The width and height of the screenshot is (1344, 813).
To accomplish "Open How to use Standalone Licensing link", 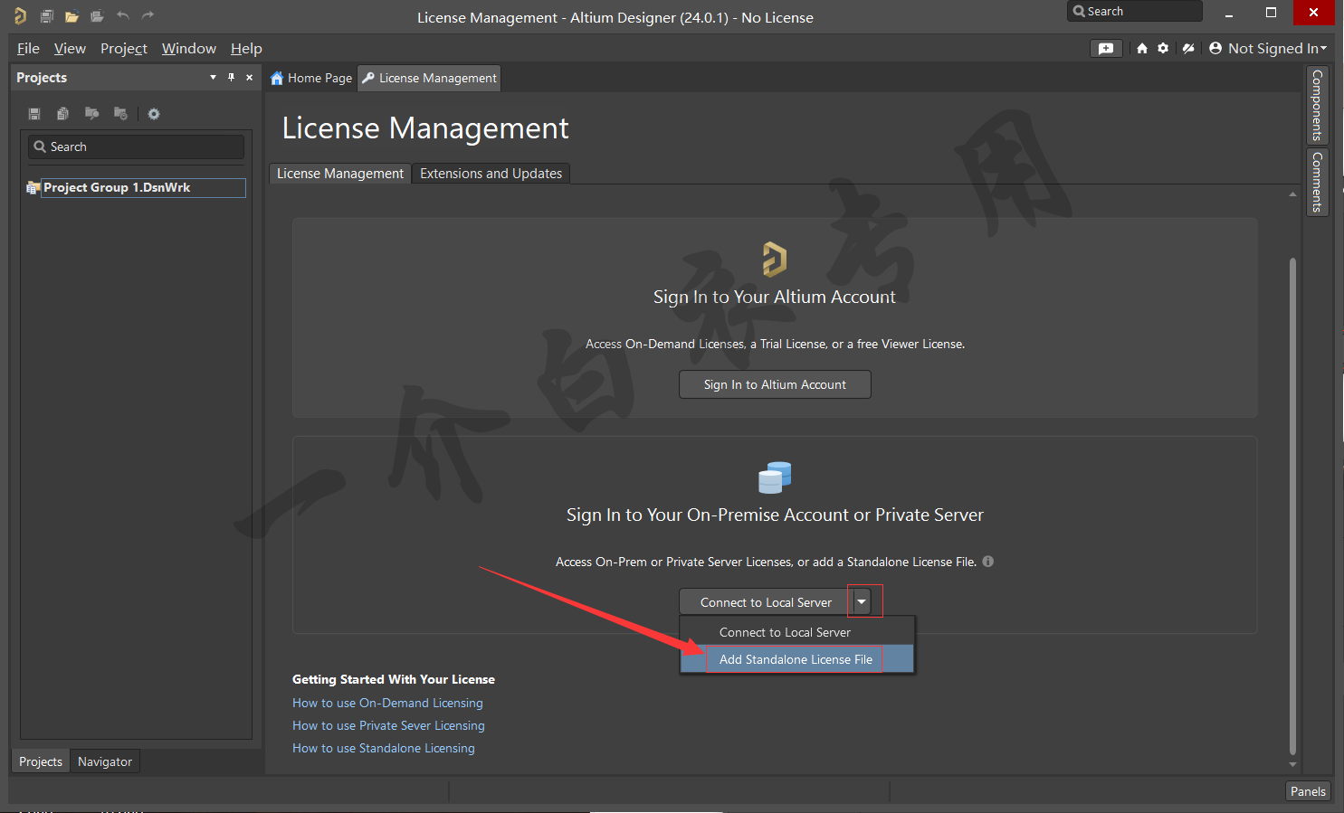I will (x=383, y=748).
